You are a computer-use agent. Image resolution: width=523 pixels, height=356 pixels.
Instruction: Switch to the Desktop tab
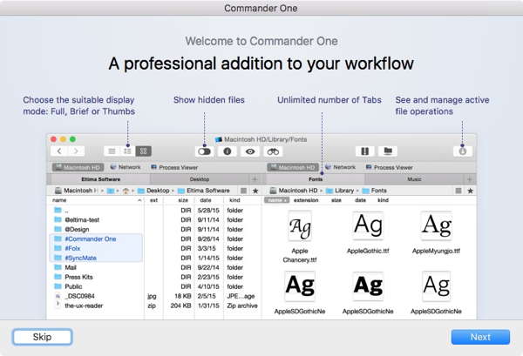[200, 179]
